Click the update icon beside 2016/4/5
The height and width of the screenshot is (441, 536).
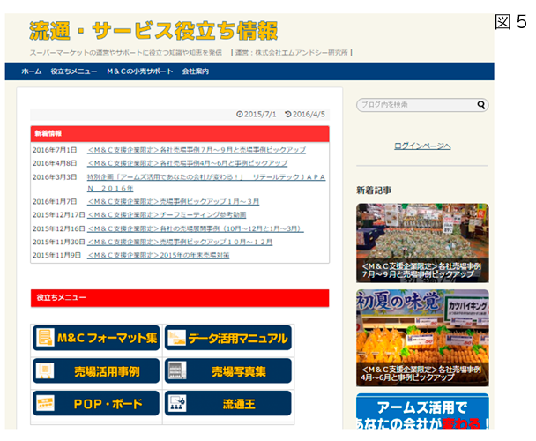[287, 115]
